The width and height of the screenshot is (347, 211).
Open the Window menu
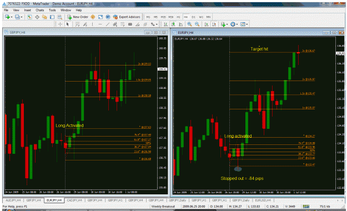click(66, 10)
